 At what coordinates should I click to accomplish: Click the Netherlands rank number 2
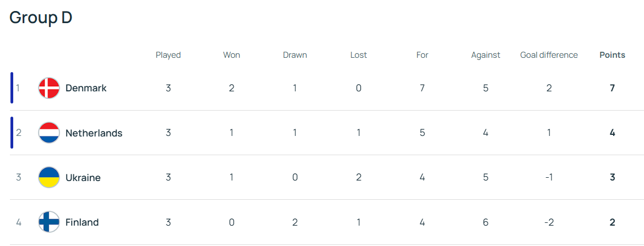18,133
